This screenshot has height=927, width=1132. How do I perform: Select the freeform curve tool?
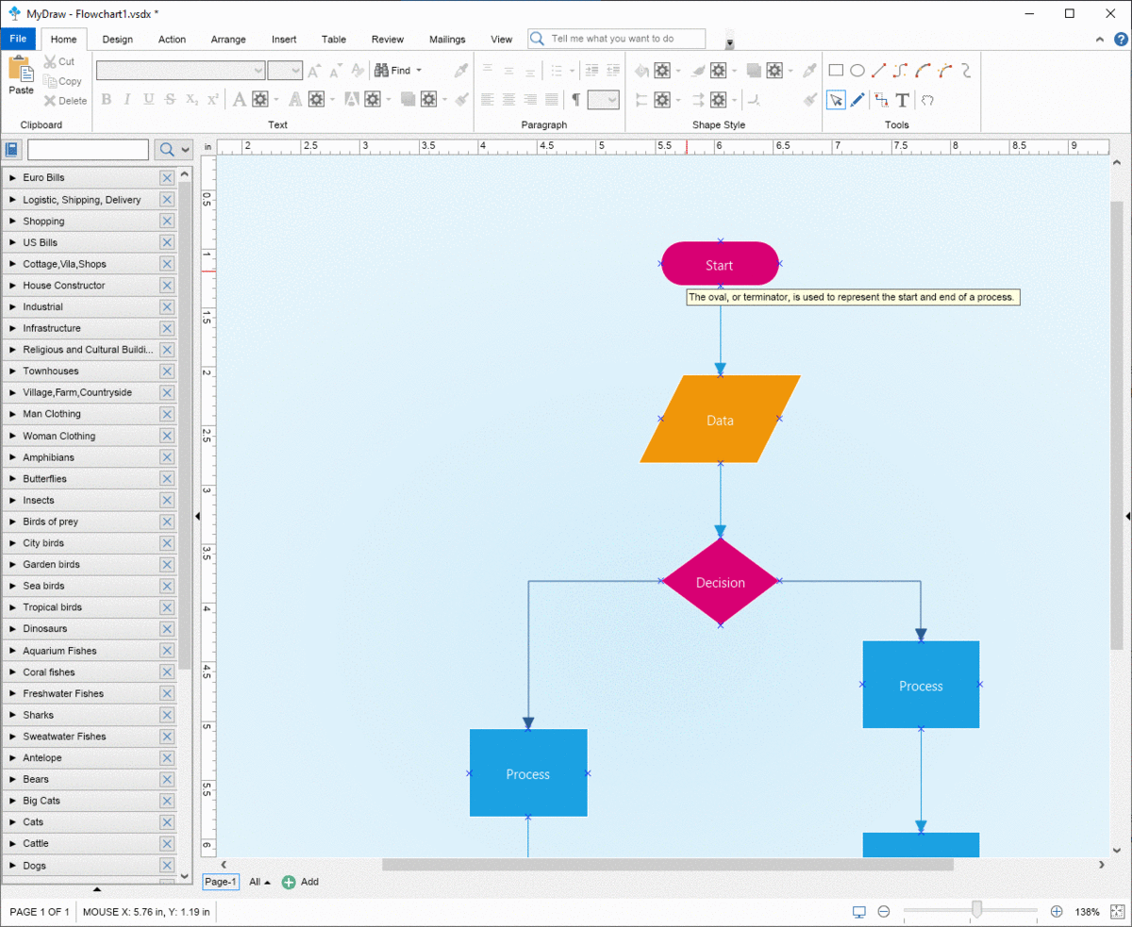(965, 71)
